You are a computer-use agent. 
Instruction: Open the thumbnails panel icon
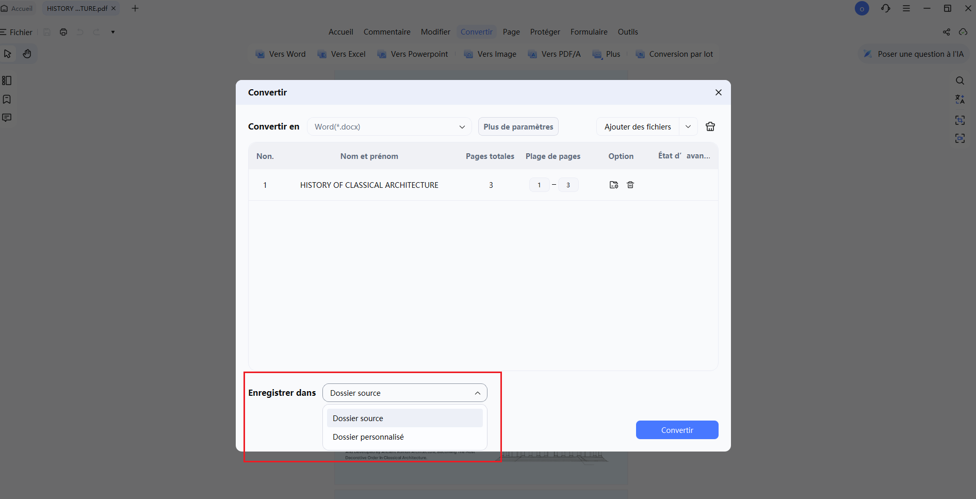click(7, 81)
